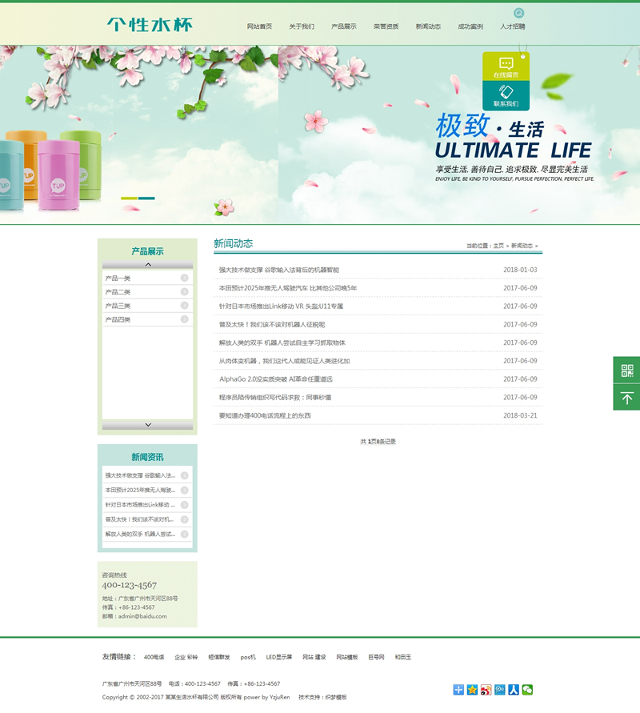Click the 主页 breadcrumb link
640x713 pixels.
[x=498, y=246]
